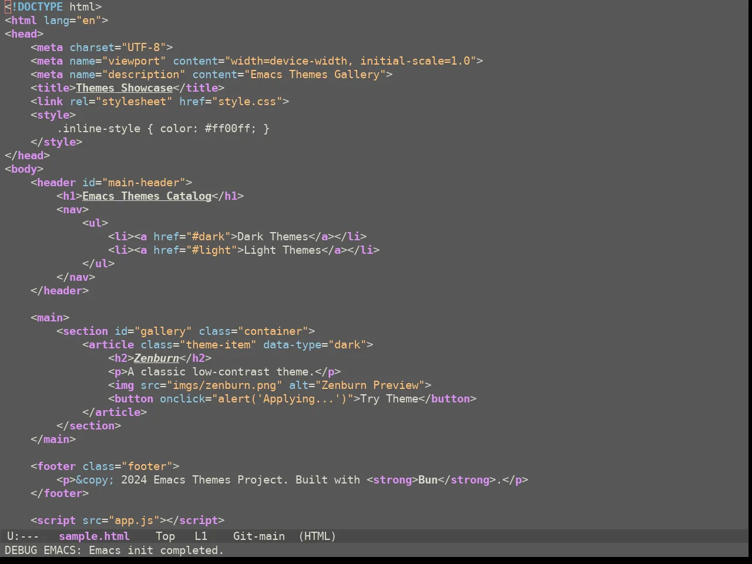Click the "imgs/zenburn.png" src value

(225, 385)
